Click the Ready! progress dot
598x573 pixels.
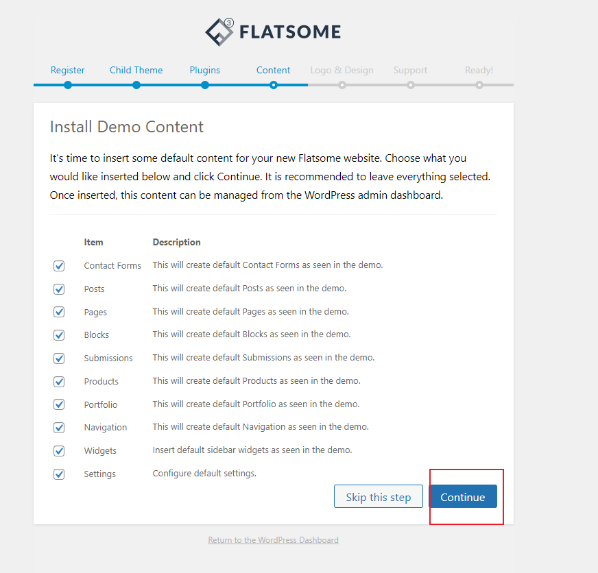(479, 85)
